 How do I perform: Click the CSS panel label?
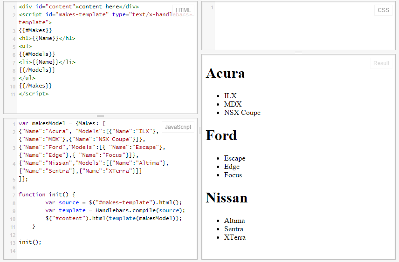pyautogui.click(x=383, y=10)
